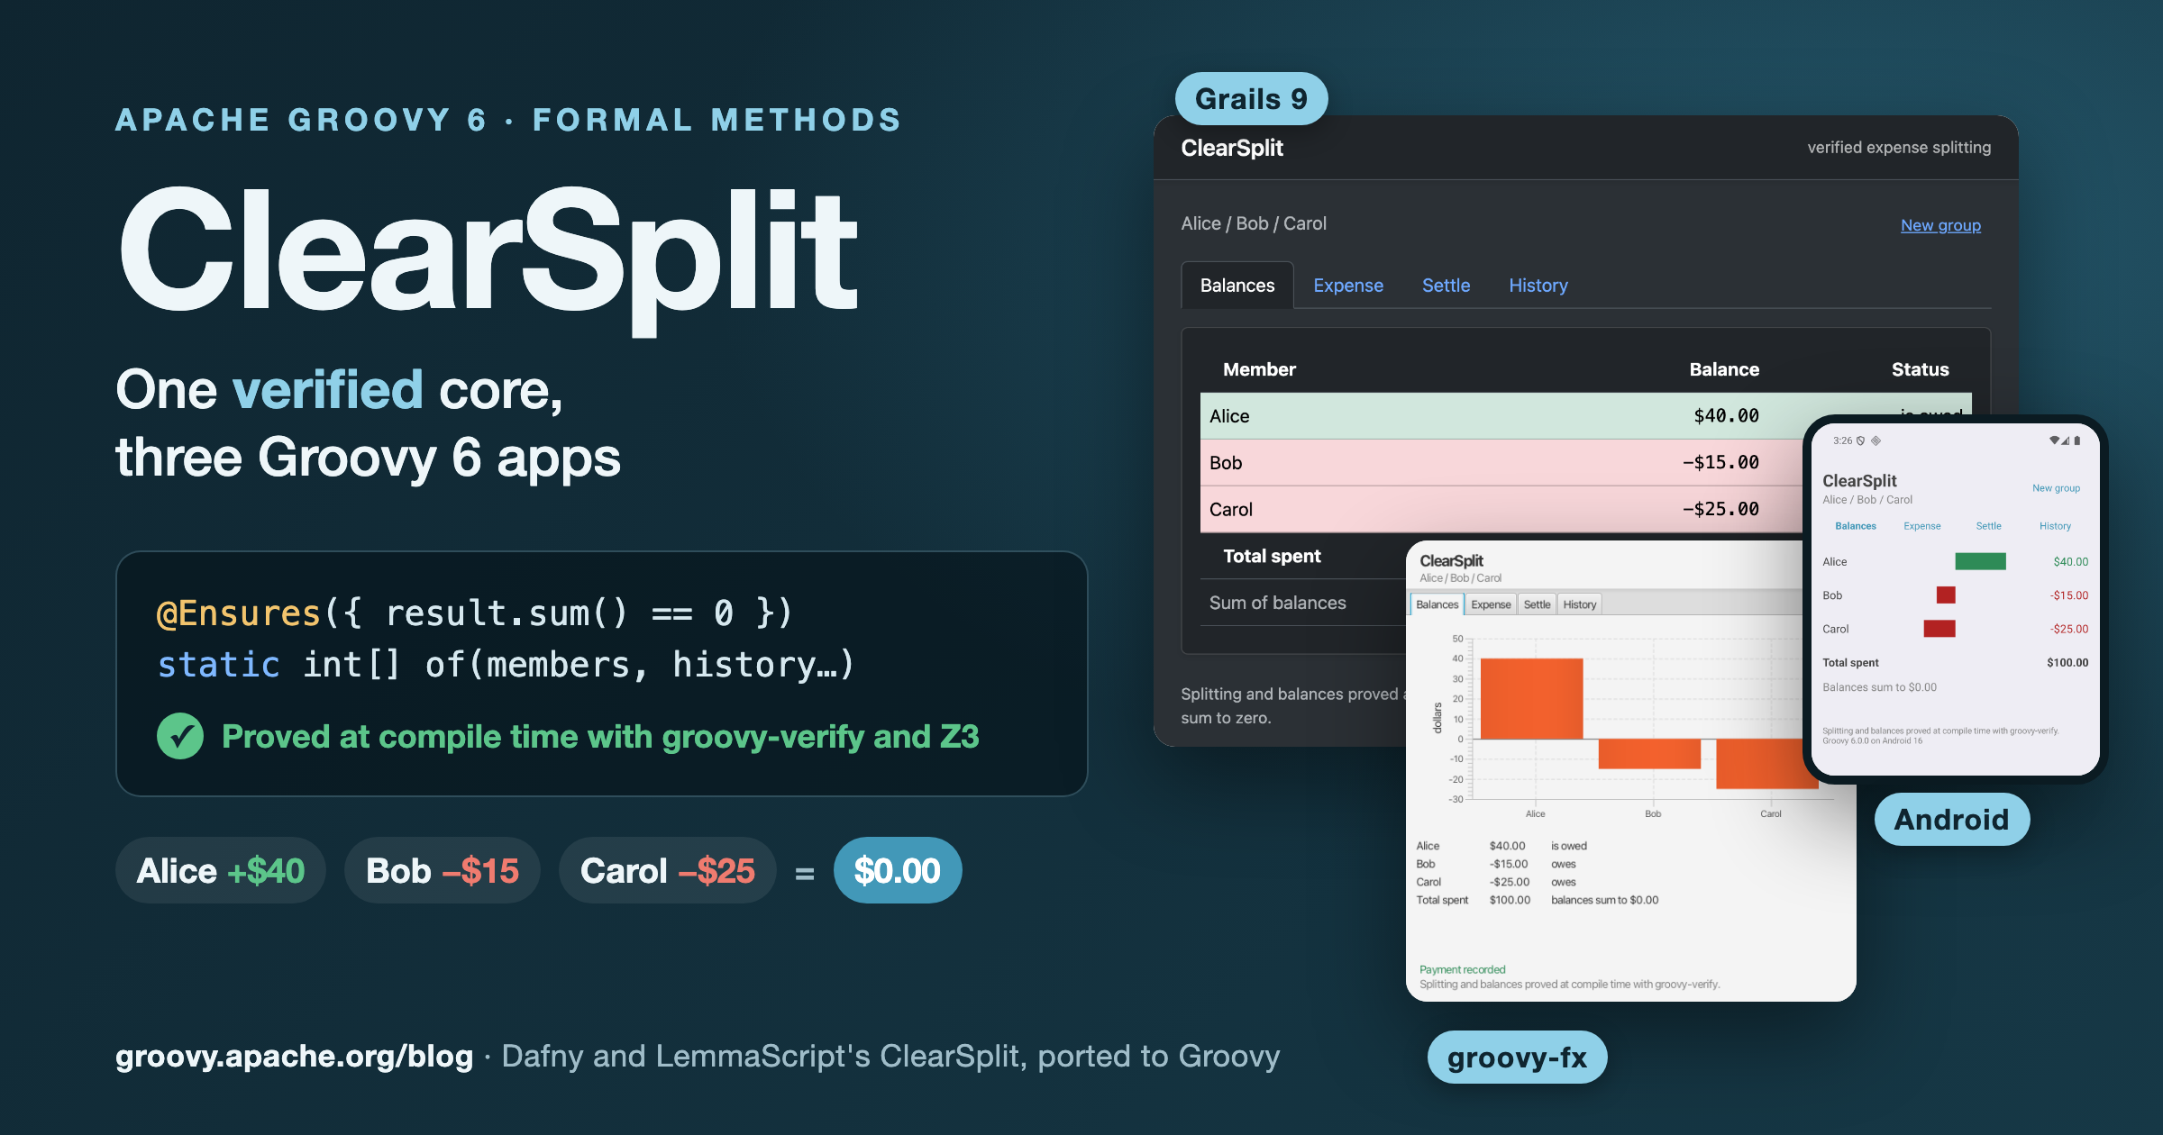
Task: Click the New group link in the Grails window
Action: pyautogui.click(x=1940, y=225)
